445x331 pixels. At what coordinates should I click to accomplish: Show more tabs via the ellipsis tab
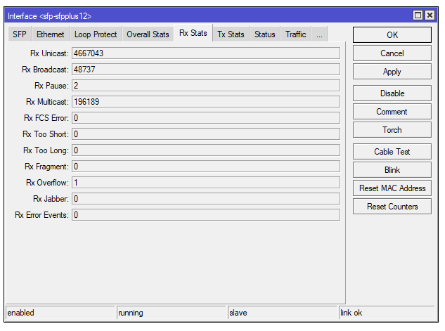click(320, 34)
